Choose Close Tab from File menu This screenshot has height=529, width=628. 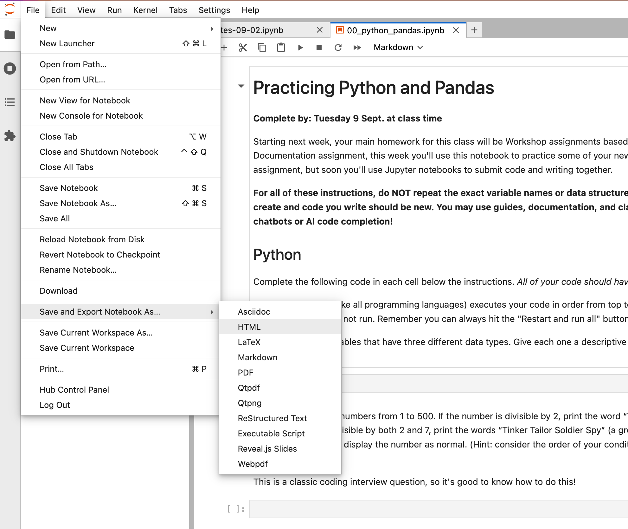(x=121, y=137)
